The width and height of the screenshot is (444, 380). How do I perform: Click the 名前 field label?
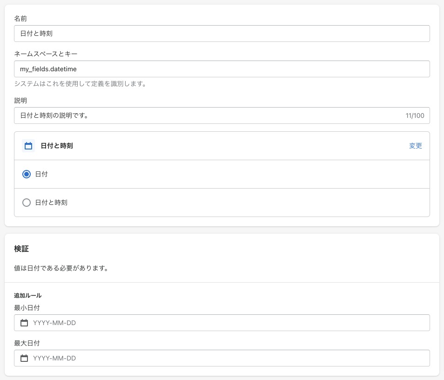[x=20, y=19]
